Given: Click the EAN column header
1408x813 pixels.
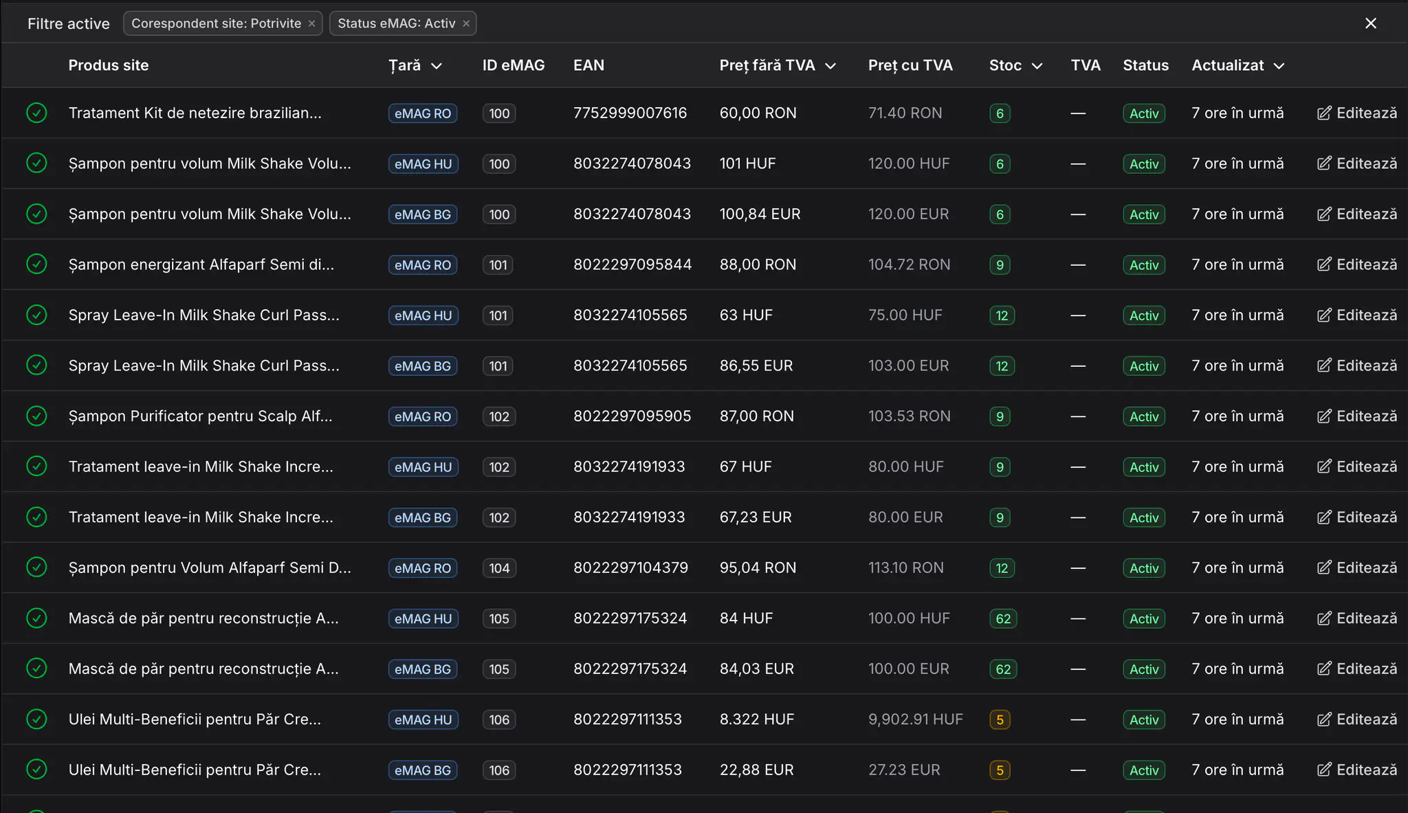Looking at the screenshot, I should point(588,65).
